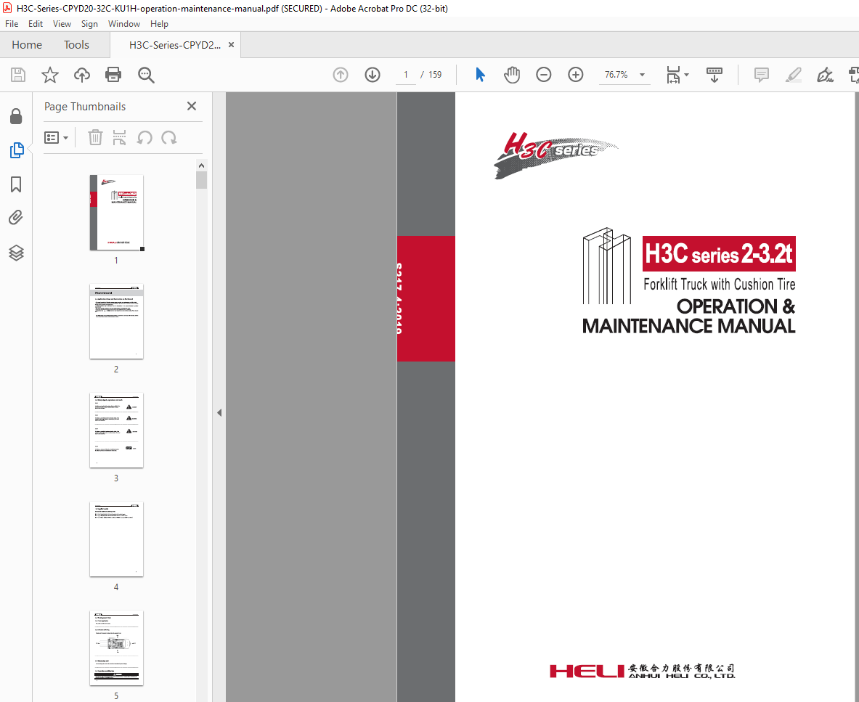Click the thumbnails scrollbar up arrow

(x=202, y=166)
